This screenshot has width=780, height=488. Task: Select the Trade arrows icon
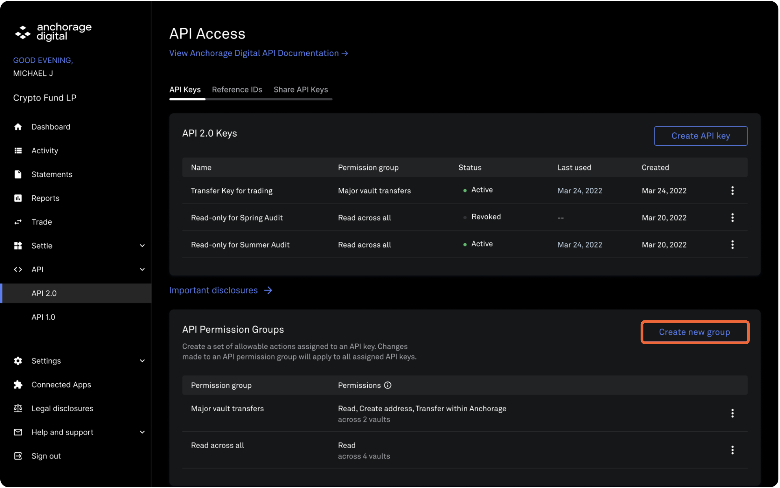click(x=18, y=222)
